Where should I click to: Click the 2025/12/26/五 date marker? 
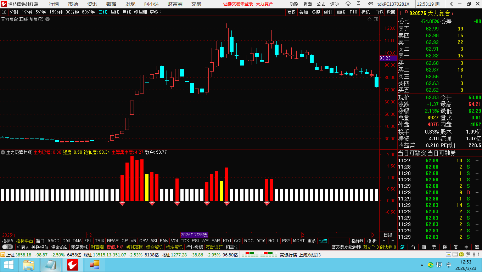(x=195, y=235)
